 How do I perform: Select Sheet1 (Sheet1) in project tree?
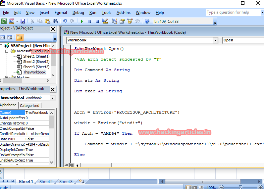coord(36,56)
